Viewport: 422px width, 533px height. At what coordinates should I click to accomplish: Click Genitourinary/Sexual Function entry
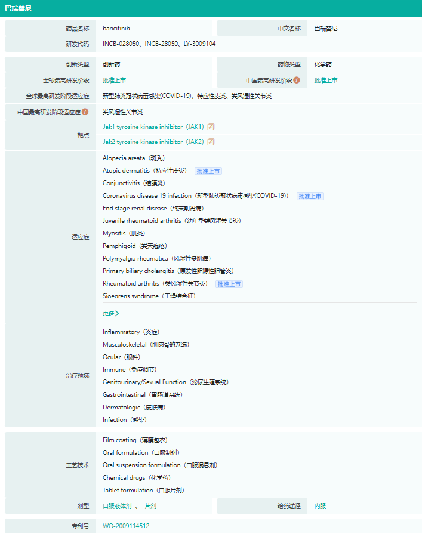pos(165,382)
